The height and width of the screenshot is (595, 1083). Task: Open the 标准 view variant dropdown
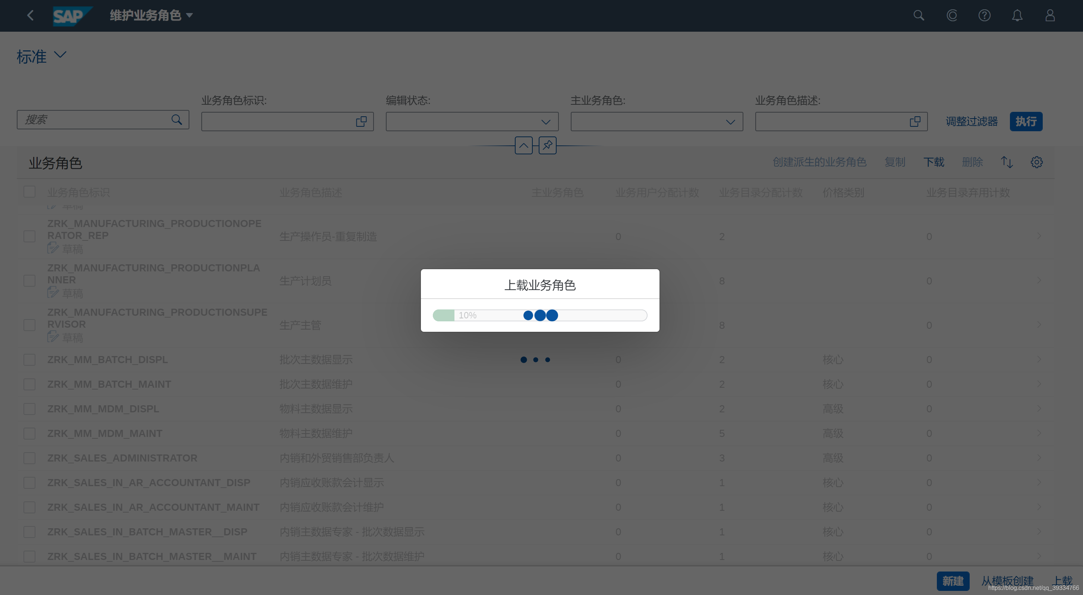(60, 55)
